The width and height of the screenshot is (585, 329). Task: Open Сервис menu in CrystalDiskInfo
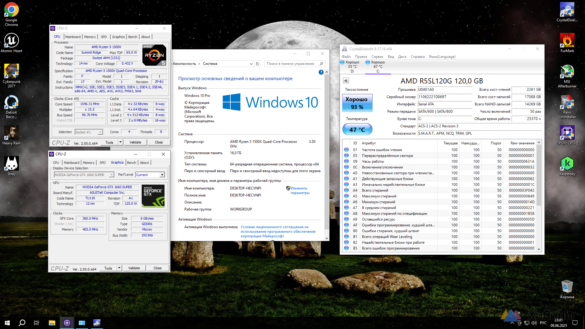click(x=377, y=57)
